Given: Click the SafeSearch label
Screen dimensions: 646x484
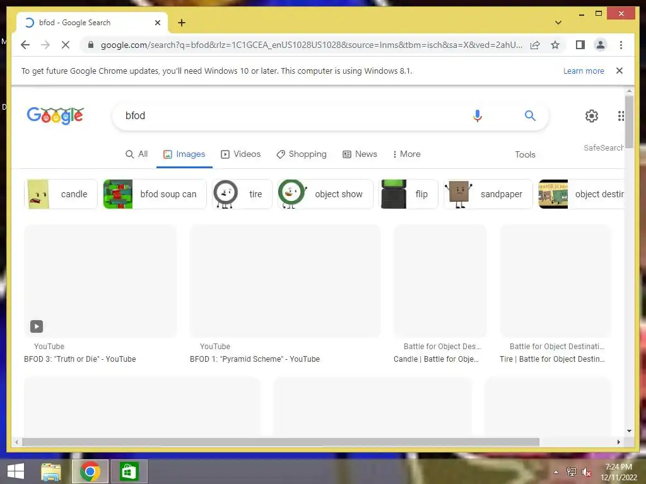Looking at the screenshot, I should [x=604, y=147].
